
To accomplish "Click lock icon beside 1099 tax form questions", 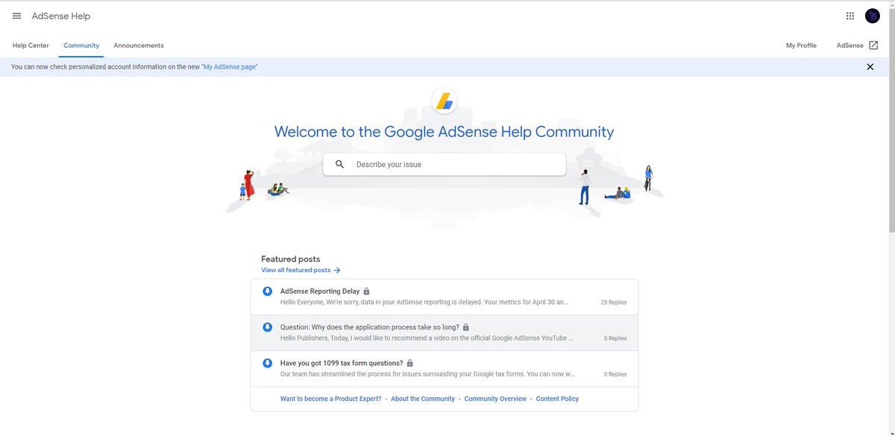I will click(x=410, y=363).
